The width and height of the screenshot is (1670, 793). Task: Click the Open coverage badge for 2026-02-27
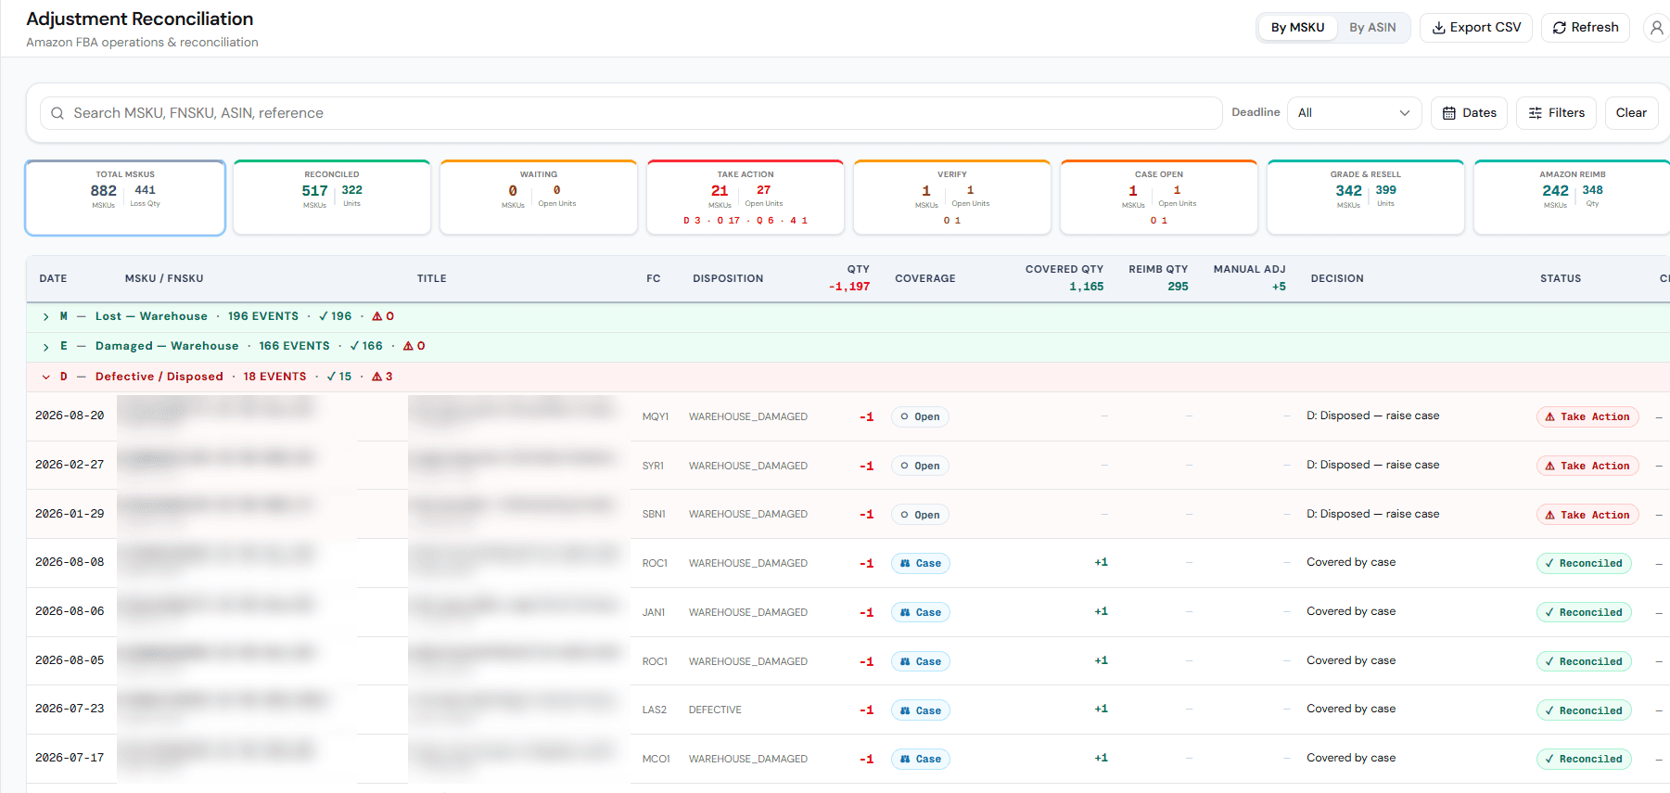(920, 466)
